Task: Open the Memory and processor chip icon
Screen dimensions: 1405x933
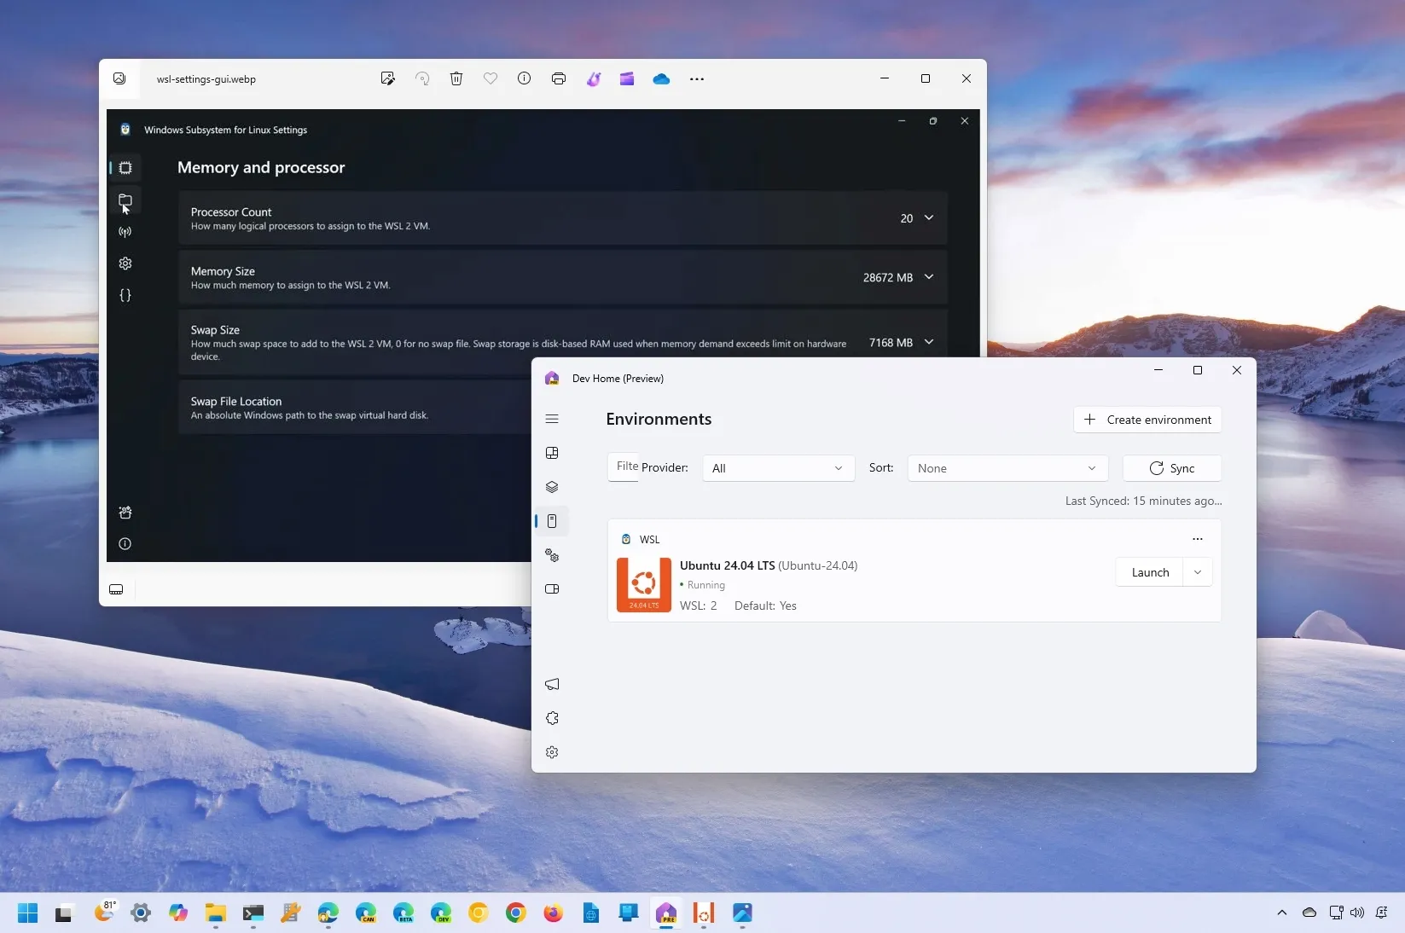Action: (125, 168)
